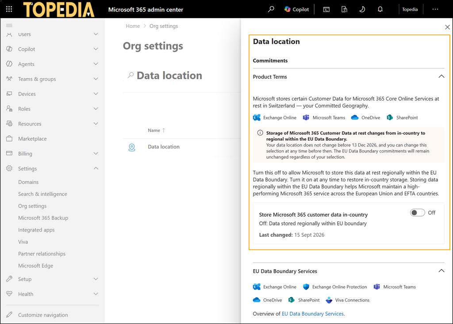The height and width of the screenshot is (324, 453).
Task: Collapse the Settings section chevron
Action: pos(96,168)
